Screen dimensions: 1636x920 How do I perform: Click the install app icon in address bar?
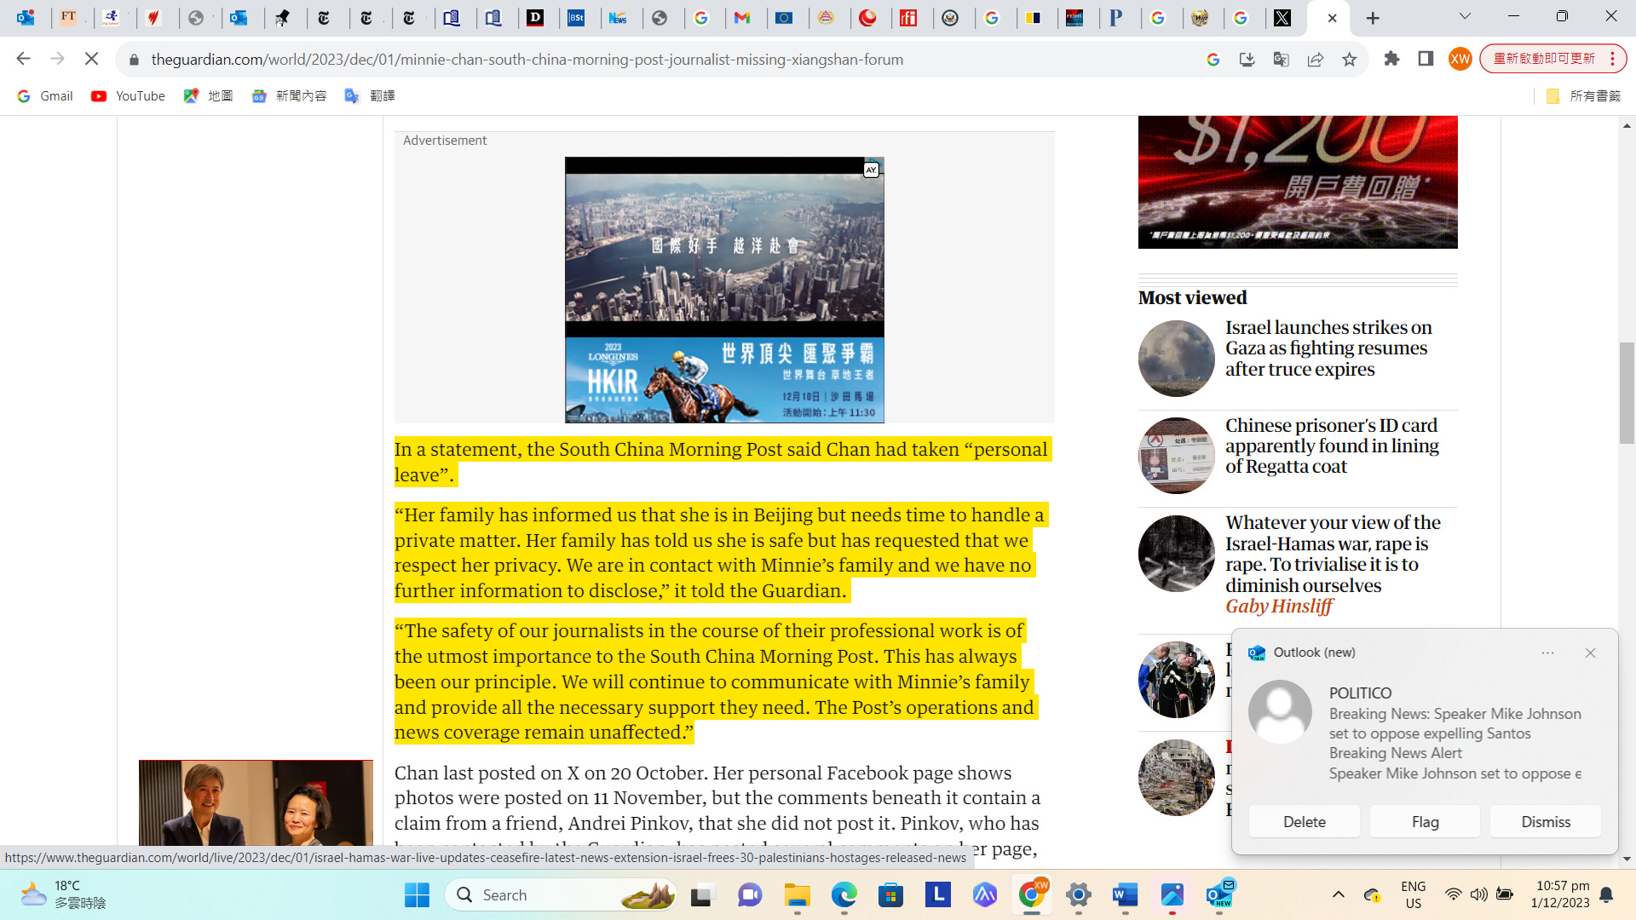1247,60
